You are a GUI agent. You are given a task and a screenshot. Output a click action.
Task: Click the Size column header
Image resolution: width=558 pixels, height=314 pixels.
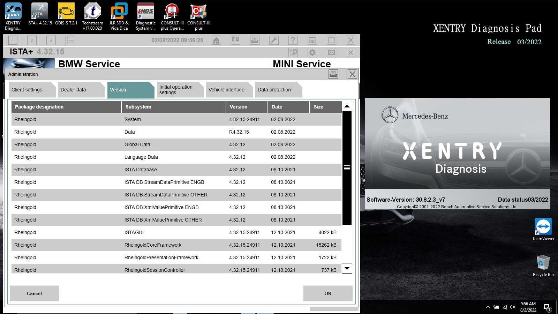pyautogui.click(x=326, y=107)
